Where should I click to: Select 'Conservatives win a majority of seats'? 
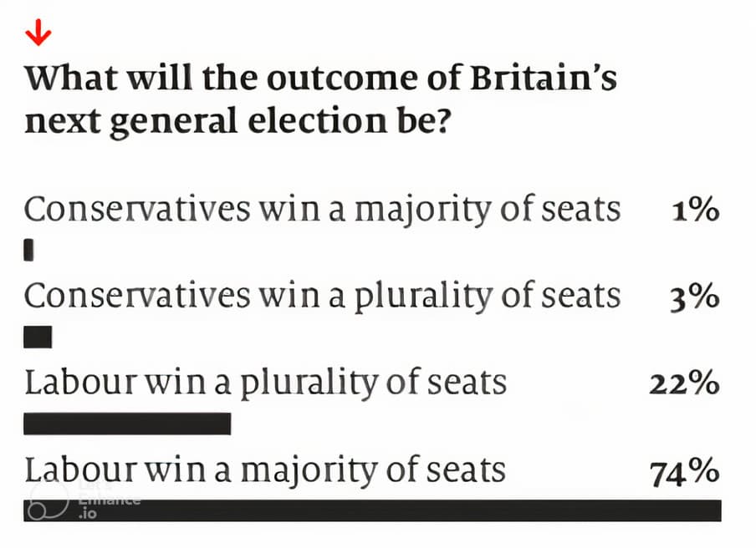tap(322, 209)
